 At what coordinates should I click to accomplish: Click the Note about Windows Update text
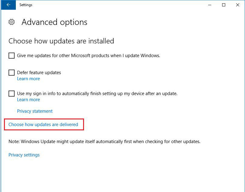(104, 142)
